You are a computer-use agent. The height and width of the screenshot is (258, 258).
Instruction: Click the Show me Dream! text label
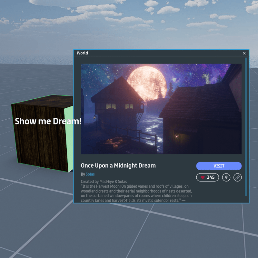click(x=48, y=122)
